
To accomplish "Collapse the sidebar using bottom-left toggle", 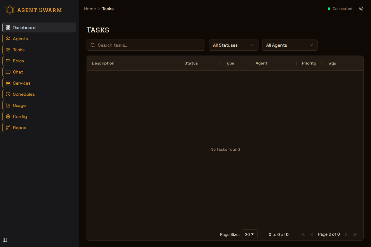I will 5,240.
